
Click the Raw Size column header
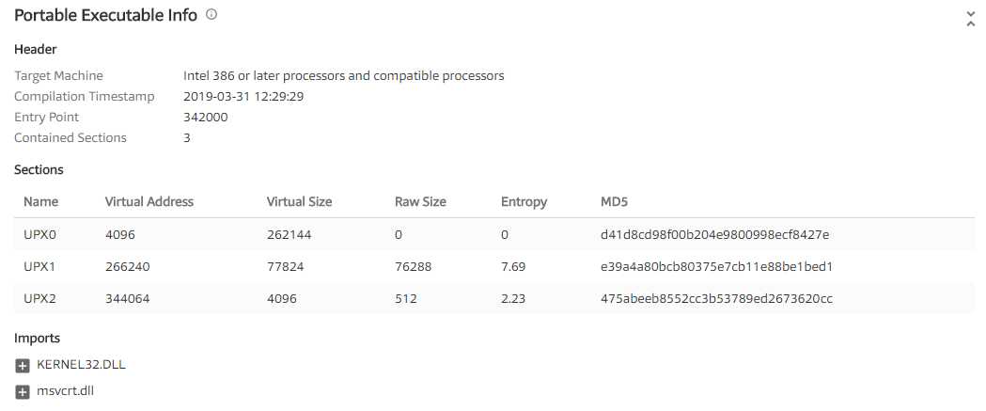[x=420, y=201]
